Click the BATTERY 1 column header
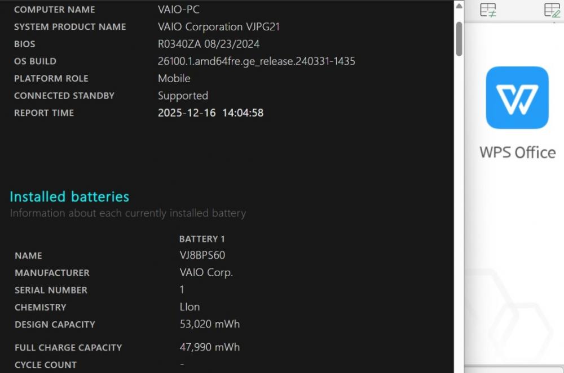This screenshot has height=373, width=564. coord(202,239)
